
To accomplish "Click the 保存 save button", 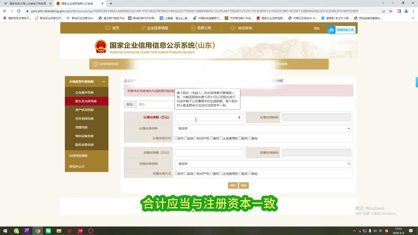I will (233, 186).
